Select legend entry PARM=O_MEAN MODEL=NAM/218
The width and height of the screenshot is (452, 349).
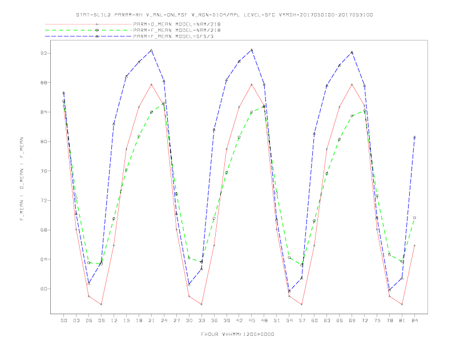[177, 24]
